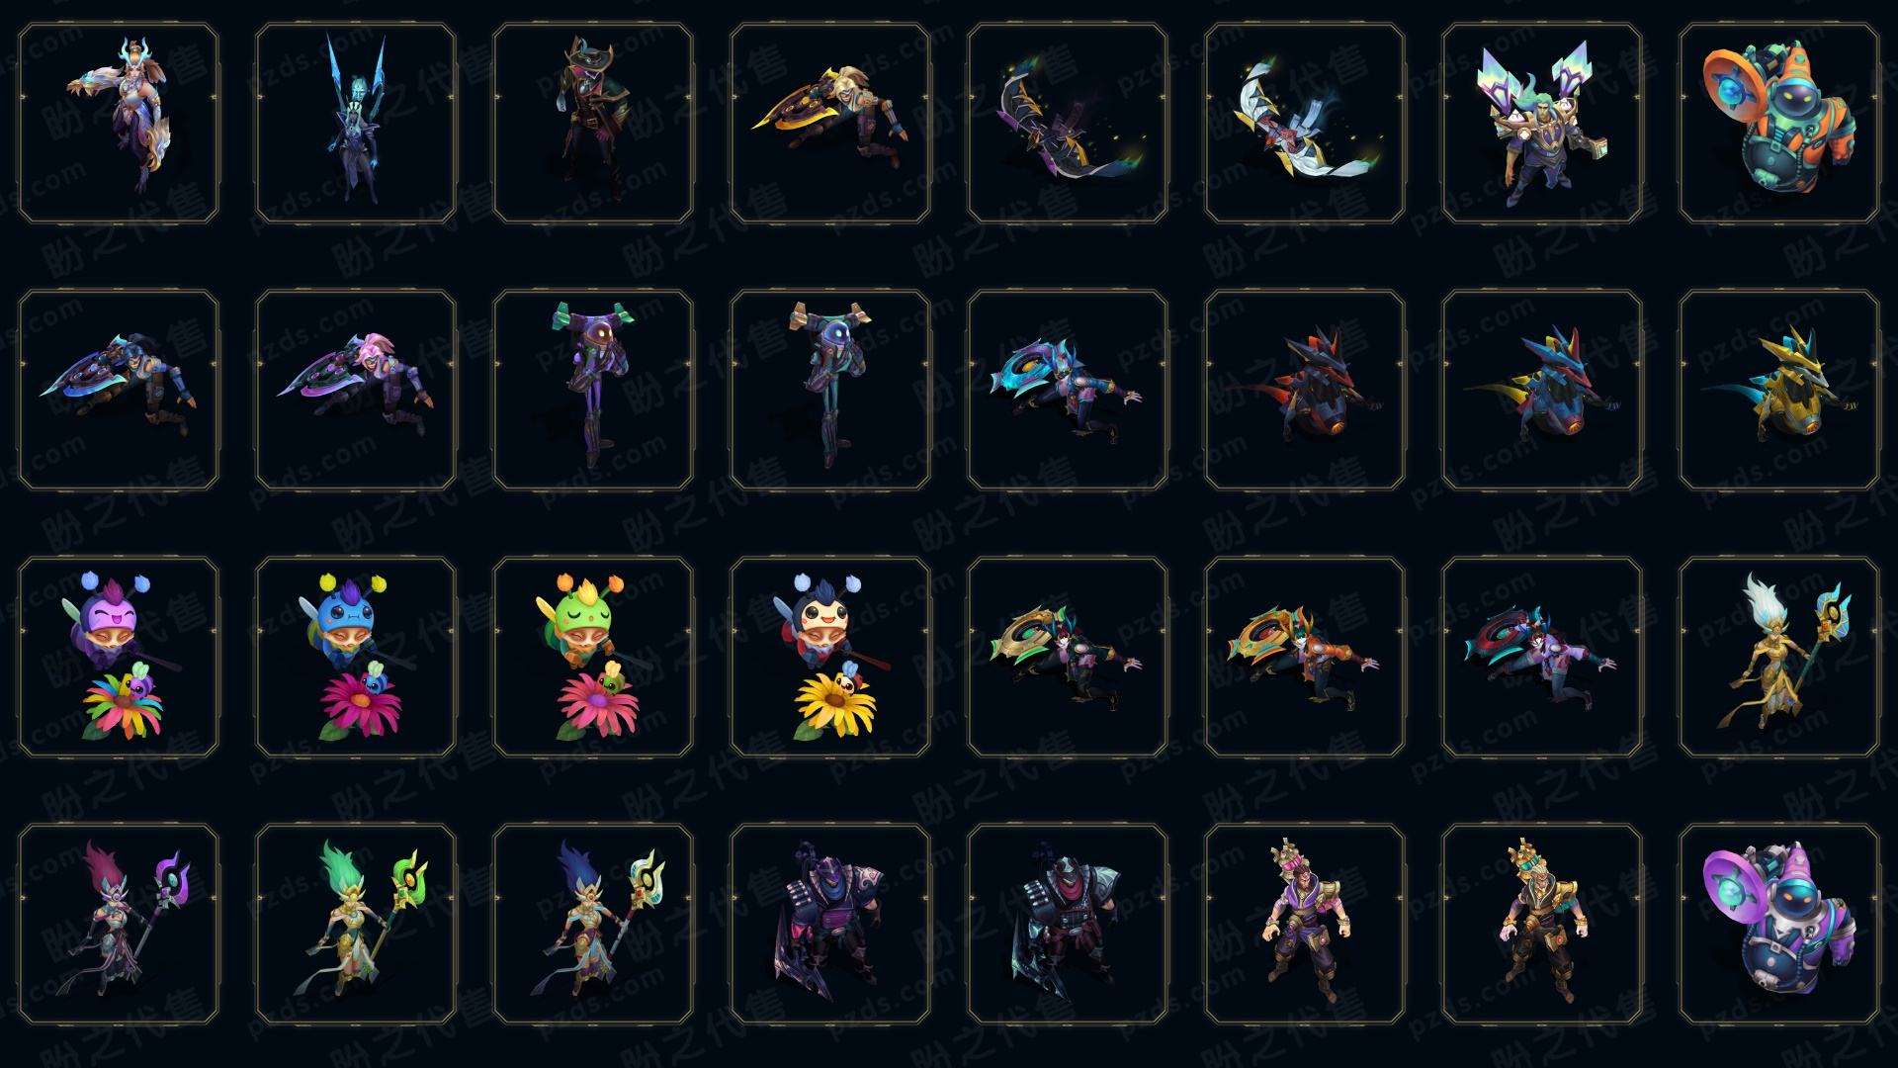Pick the blue-haired Janna with white staff
This screenshot has width=1898, height=1068.
click(x=593, y=925)
